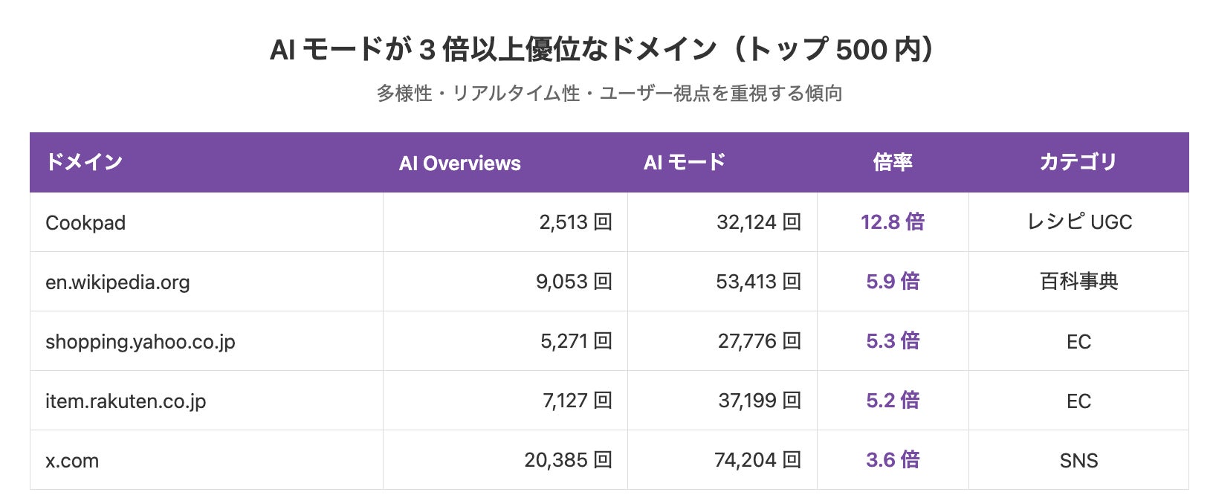Image resolution: width=1213 pixels, height=495 pixels.
Task: Click the 3.6 倍 ratio value
Action: click(893, 459)
